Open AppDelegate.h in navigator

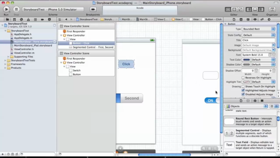click(23, 34)
